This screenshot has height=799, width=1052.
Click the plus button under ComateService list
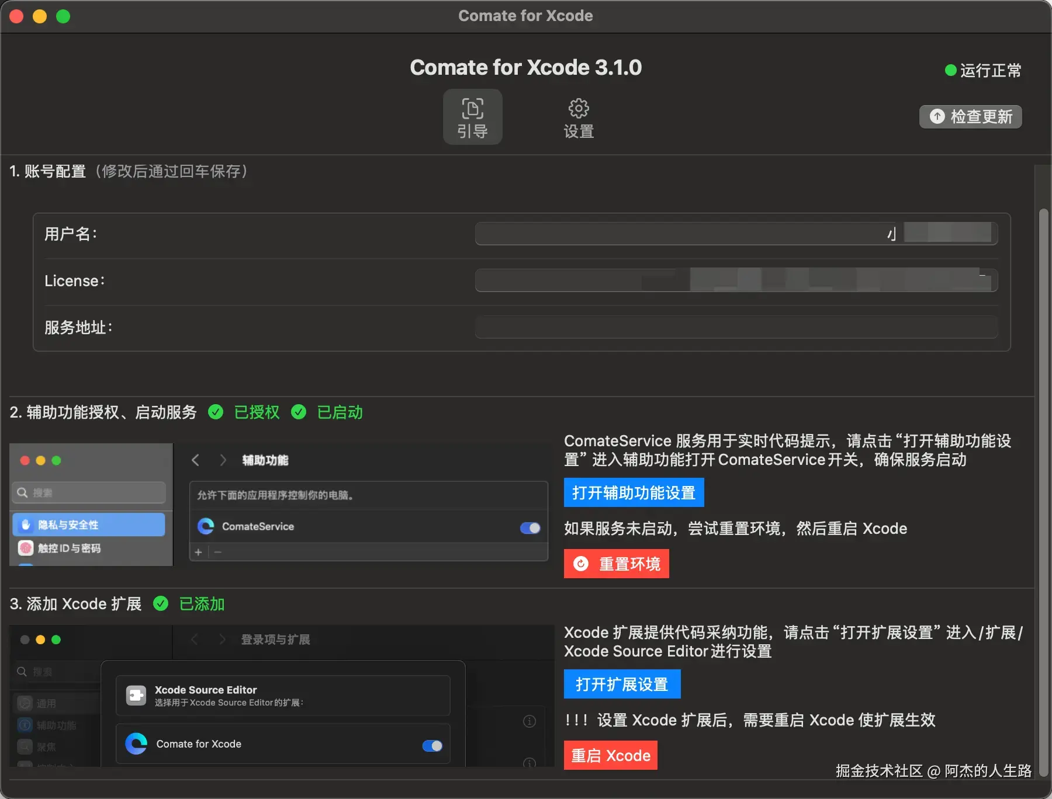point(198,552)
